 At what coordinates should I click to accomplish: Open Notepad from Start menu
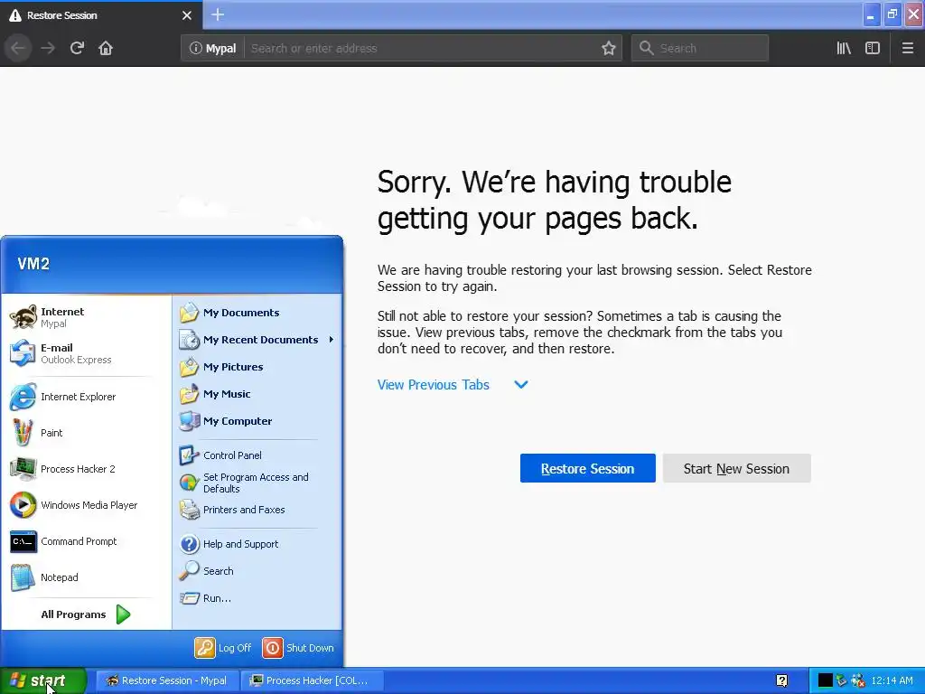pos(87,577)
